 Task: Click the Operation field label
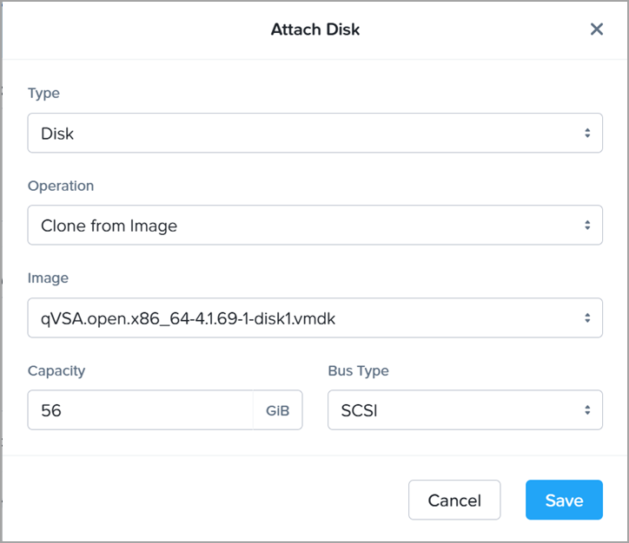coord(61,186)
